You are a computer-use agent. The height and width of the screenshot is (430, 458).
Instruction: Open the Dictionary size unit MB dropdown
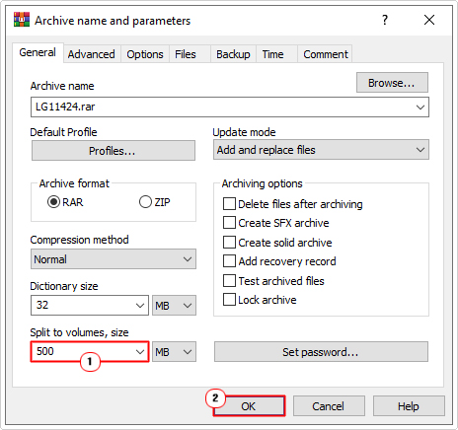(174, 306)
